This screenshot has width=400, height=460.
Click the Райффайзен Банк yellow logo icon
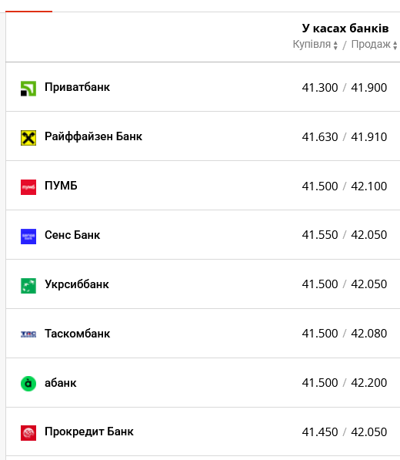[28, 138]
